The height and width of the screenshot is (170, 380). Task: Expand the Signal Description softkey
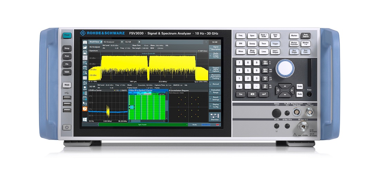(215, 48)
